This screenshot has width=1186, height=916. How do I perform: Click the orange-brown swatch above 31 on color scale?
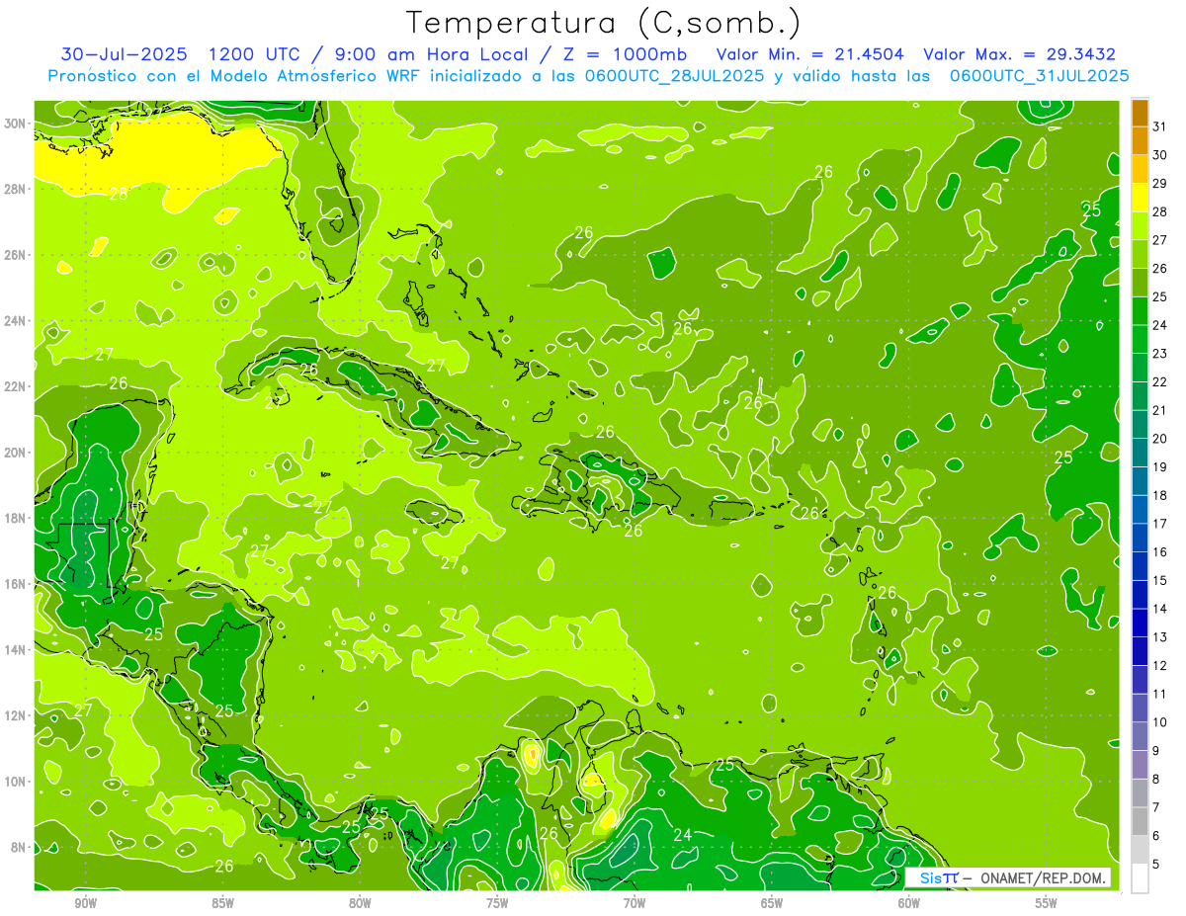pyautogui.click(x=1140, y=114)
